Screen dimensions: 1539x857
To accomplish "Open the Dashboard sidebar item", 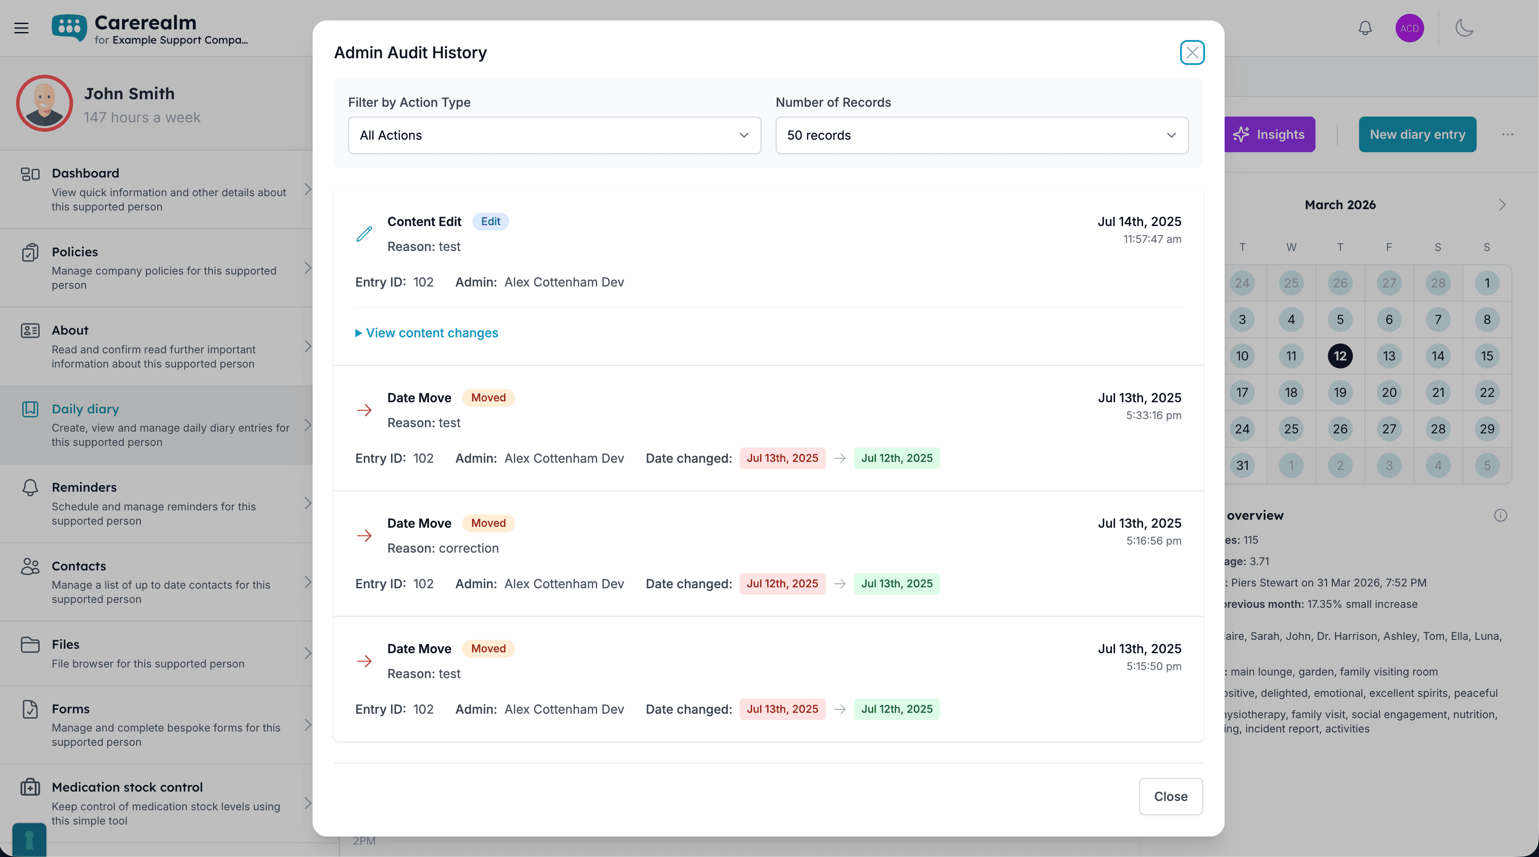I will (x=157, y=189).
